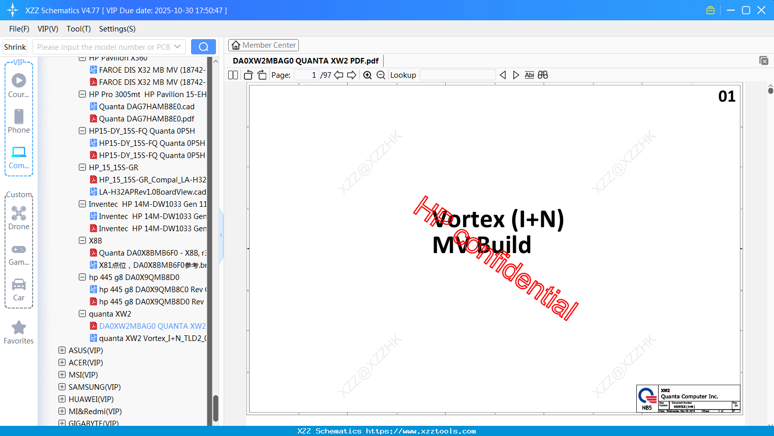The image size is (774, 436).
Task: Click the Shrink button
Action: 15,47
